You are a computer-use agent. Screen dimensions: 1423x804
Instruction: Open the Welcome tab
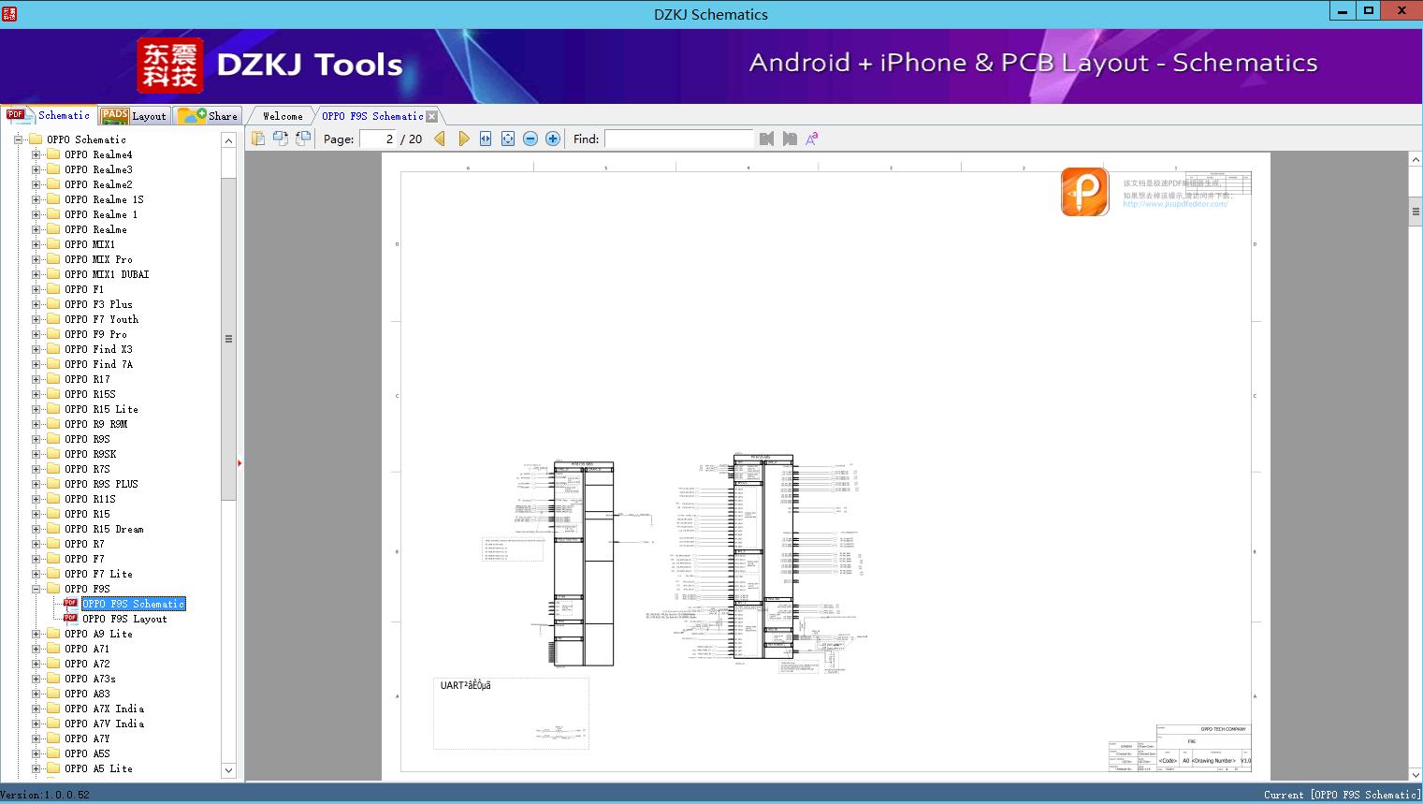tap(282, 116)
